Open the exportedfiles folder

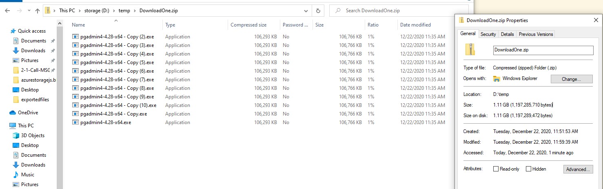pos(35,100)
